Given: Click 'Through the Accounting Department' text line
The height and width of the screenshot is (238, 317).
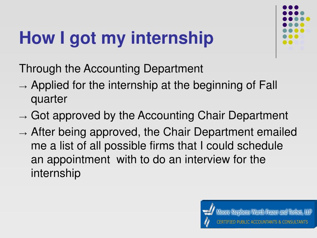Looking at the screenshot, I should coord(111,68).
